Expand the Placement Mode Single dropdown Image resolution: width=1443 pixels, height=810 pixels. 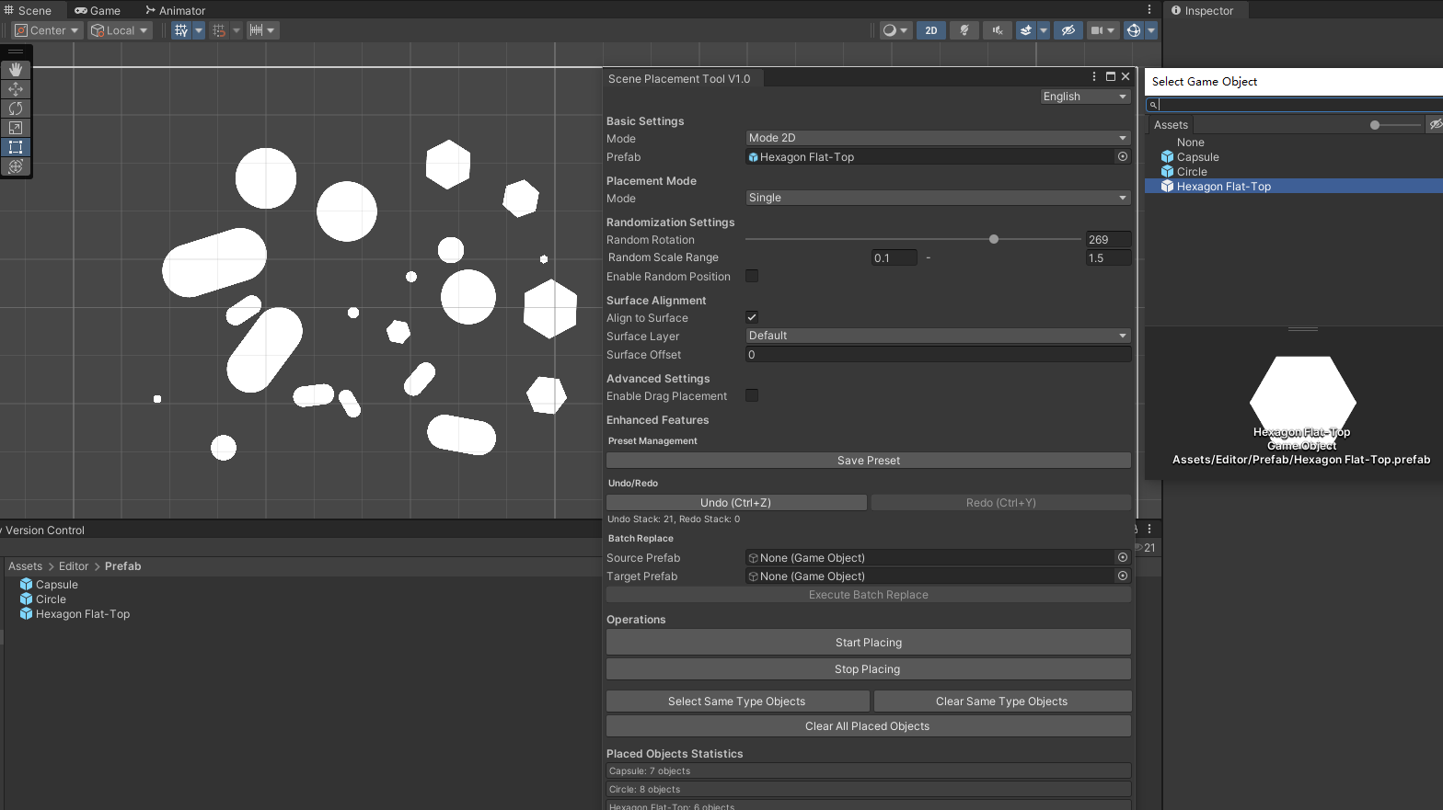pos(937,198)
